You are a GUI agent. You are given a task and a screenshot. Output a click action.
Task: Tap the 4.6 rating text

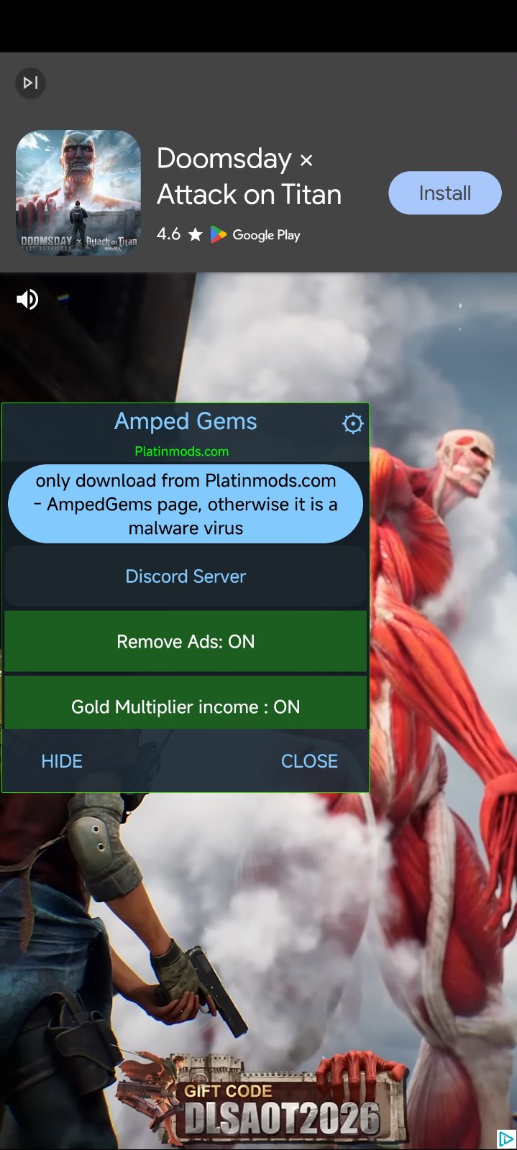(169, 234)
